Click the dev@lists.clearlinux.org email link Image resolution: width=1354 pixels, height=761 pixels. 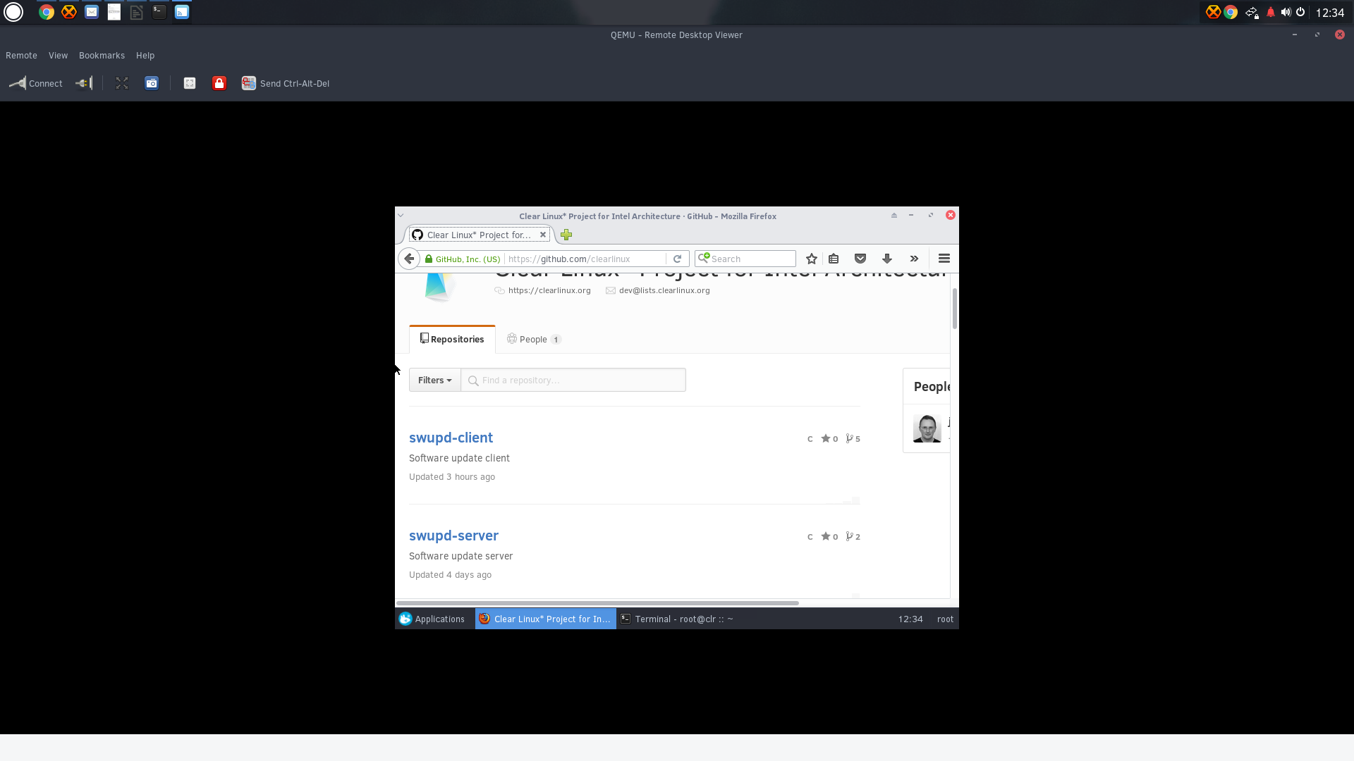coord(664,290)
